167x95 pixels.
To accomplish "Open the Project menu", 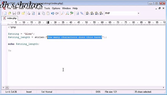I will tap(39, 8).
